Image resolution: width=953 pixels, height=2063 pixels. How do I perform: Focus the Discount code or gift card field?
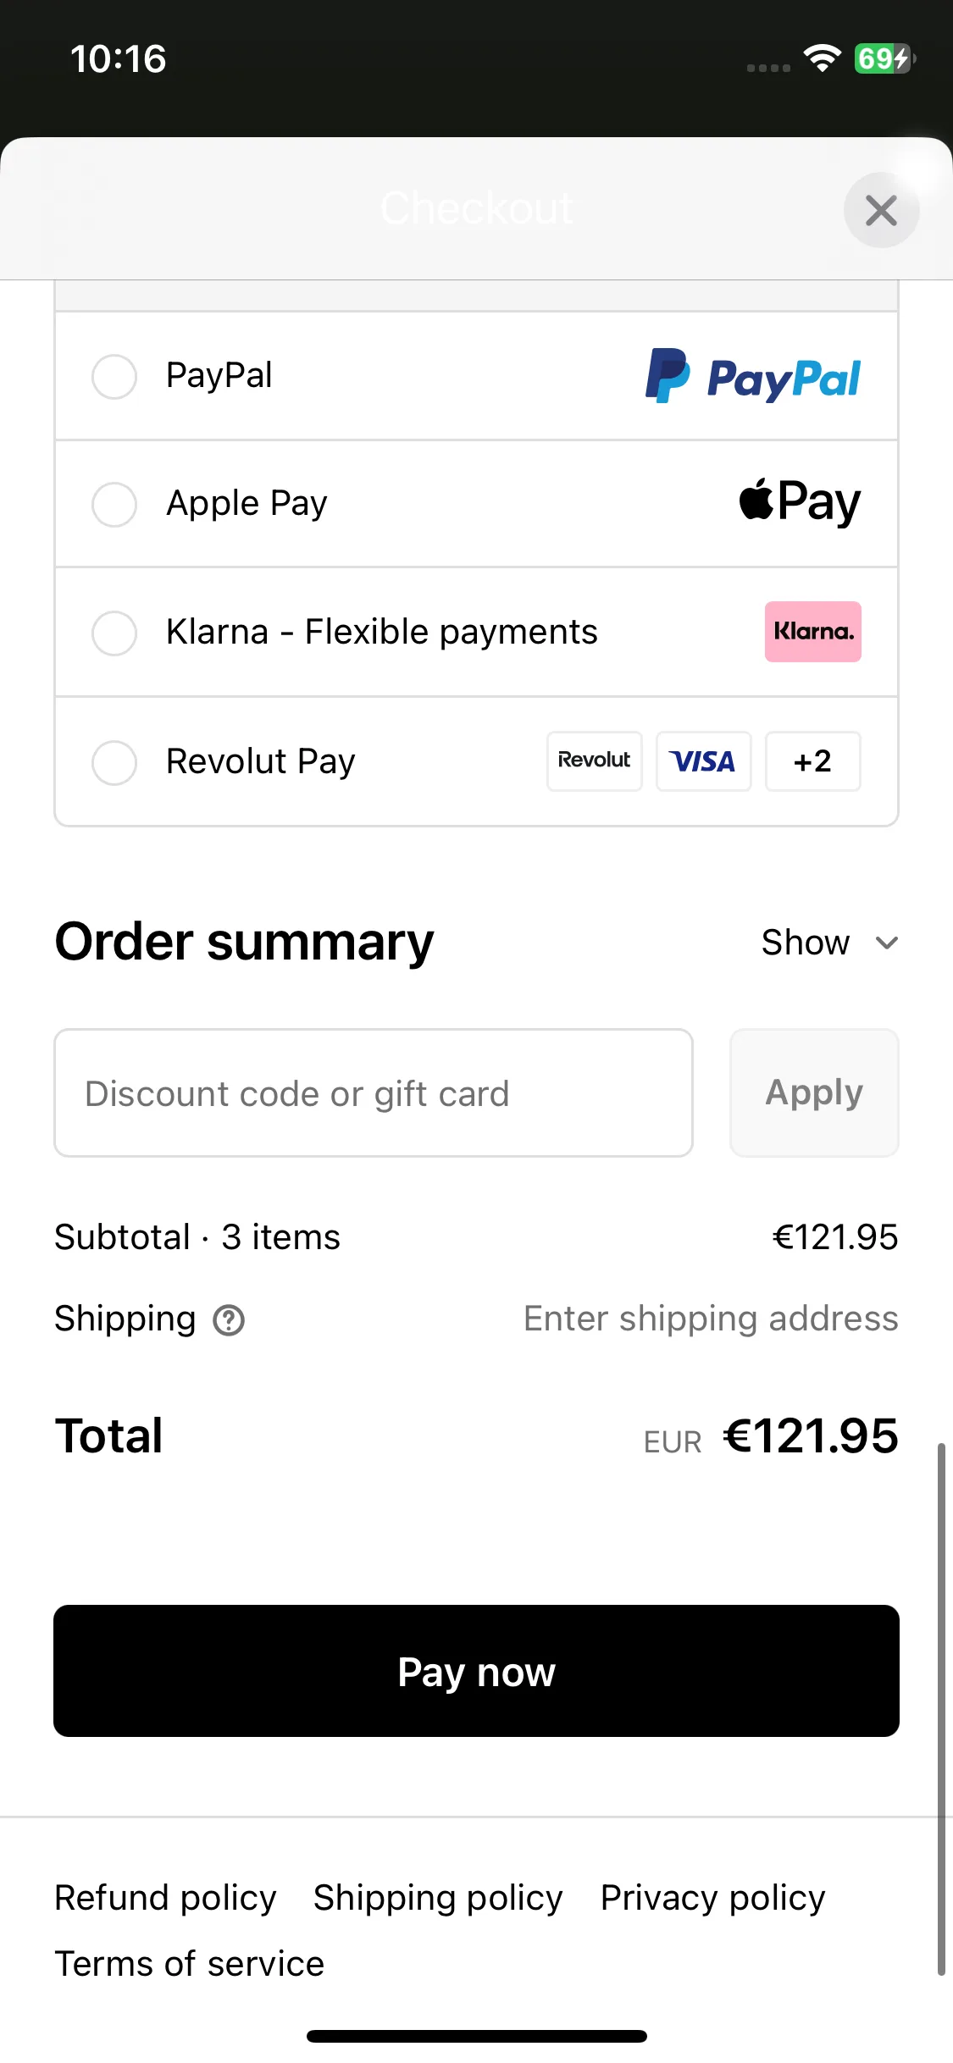374,1092
